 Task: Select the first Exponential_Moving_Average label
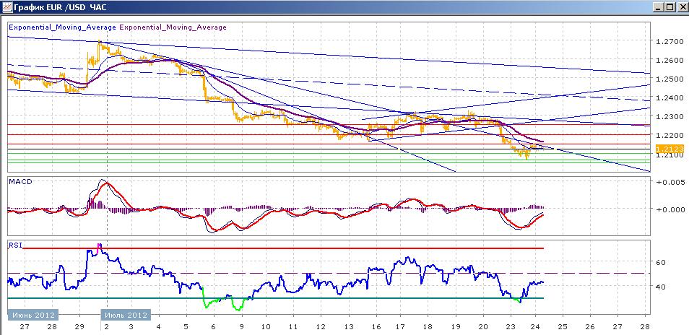[62, 27]
